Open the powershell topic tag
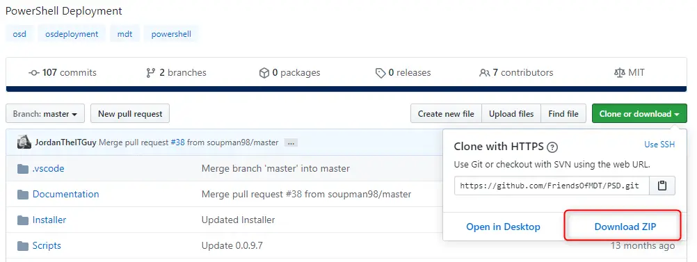Screen dimensions: 697x262 pyautogui.click(x=171, y=34)
